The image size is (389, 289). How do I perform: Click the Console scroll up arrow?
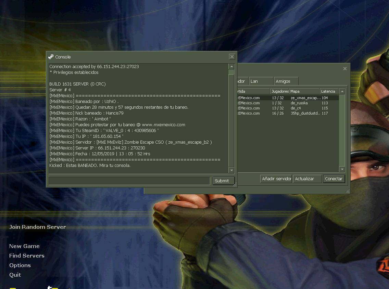tap(231, 66)
